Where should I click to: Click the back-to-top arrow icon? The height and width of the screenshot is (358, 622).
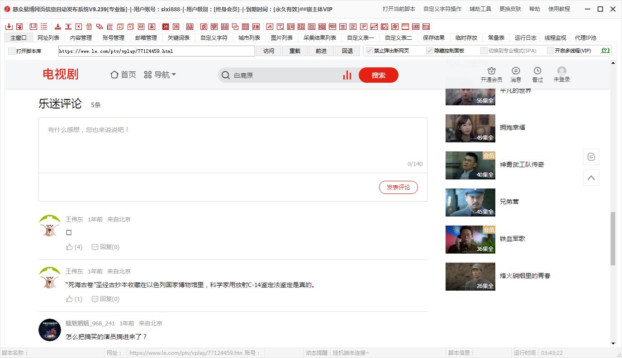pos(591,178)
